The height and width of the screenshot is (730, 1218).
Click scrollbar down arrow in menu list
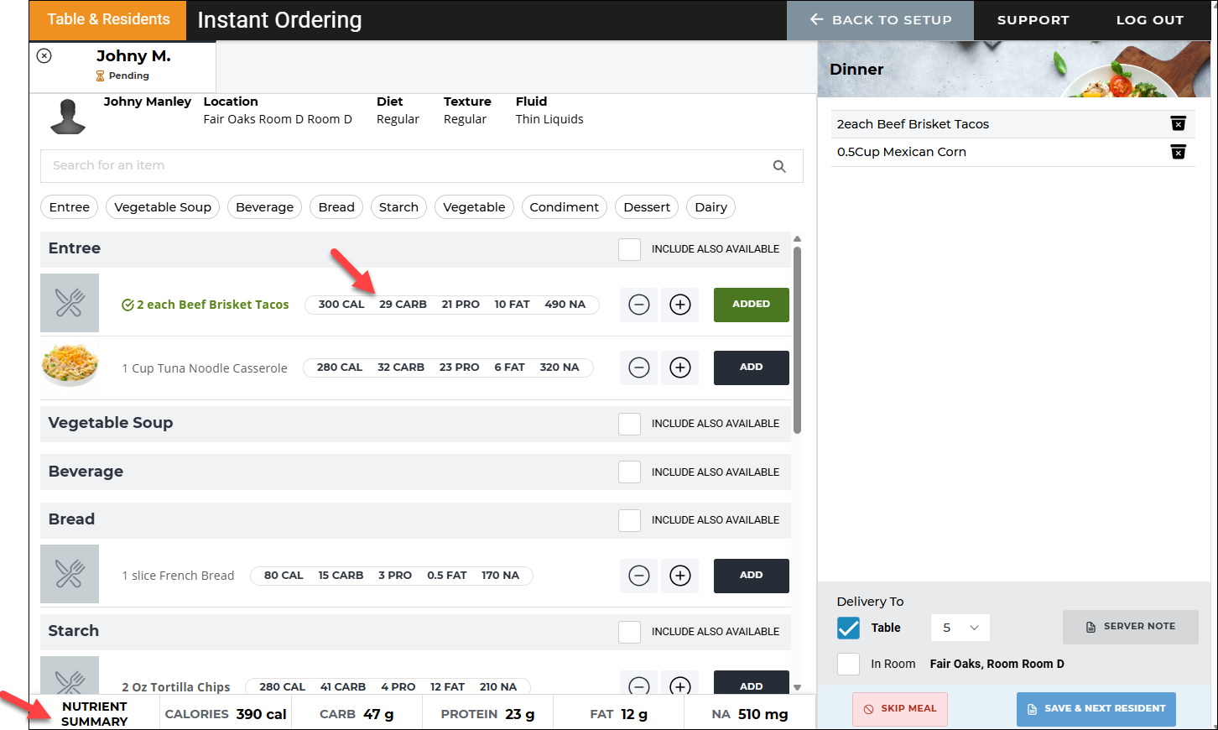click(798, 687)
